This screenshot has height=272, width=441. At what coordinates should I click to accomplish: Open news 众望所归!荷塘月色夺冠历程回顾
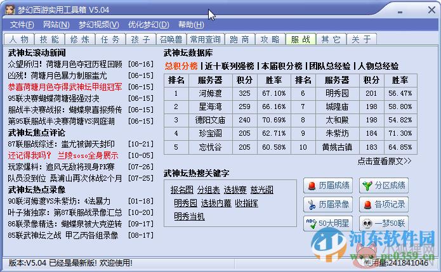pos(65,64)
